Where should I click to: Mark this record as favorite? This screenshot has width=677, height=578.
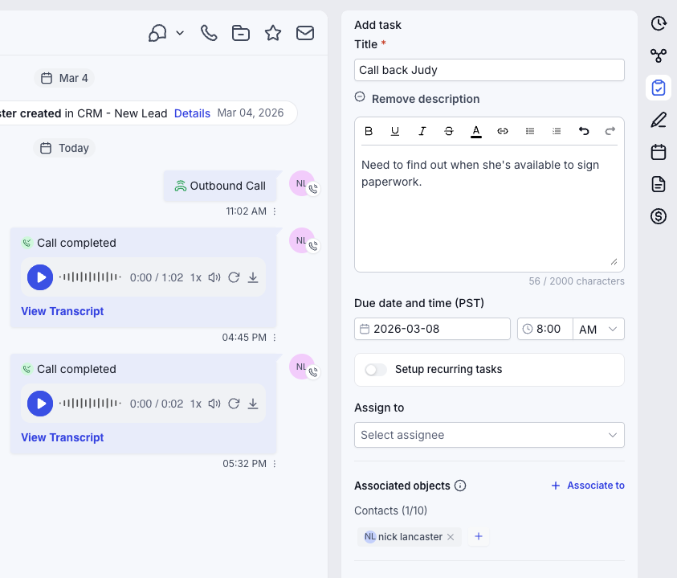(273, 33)
